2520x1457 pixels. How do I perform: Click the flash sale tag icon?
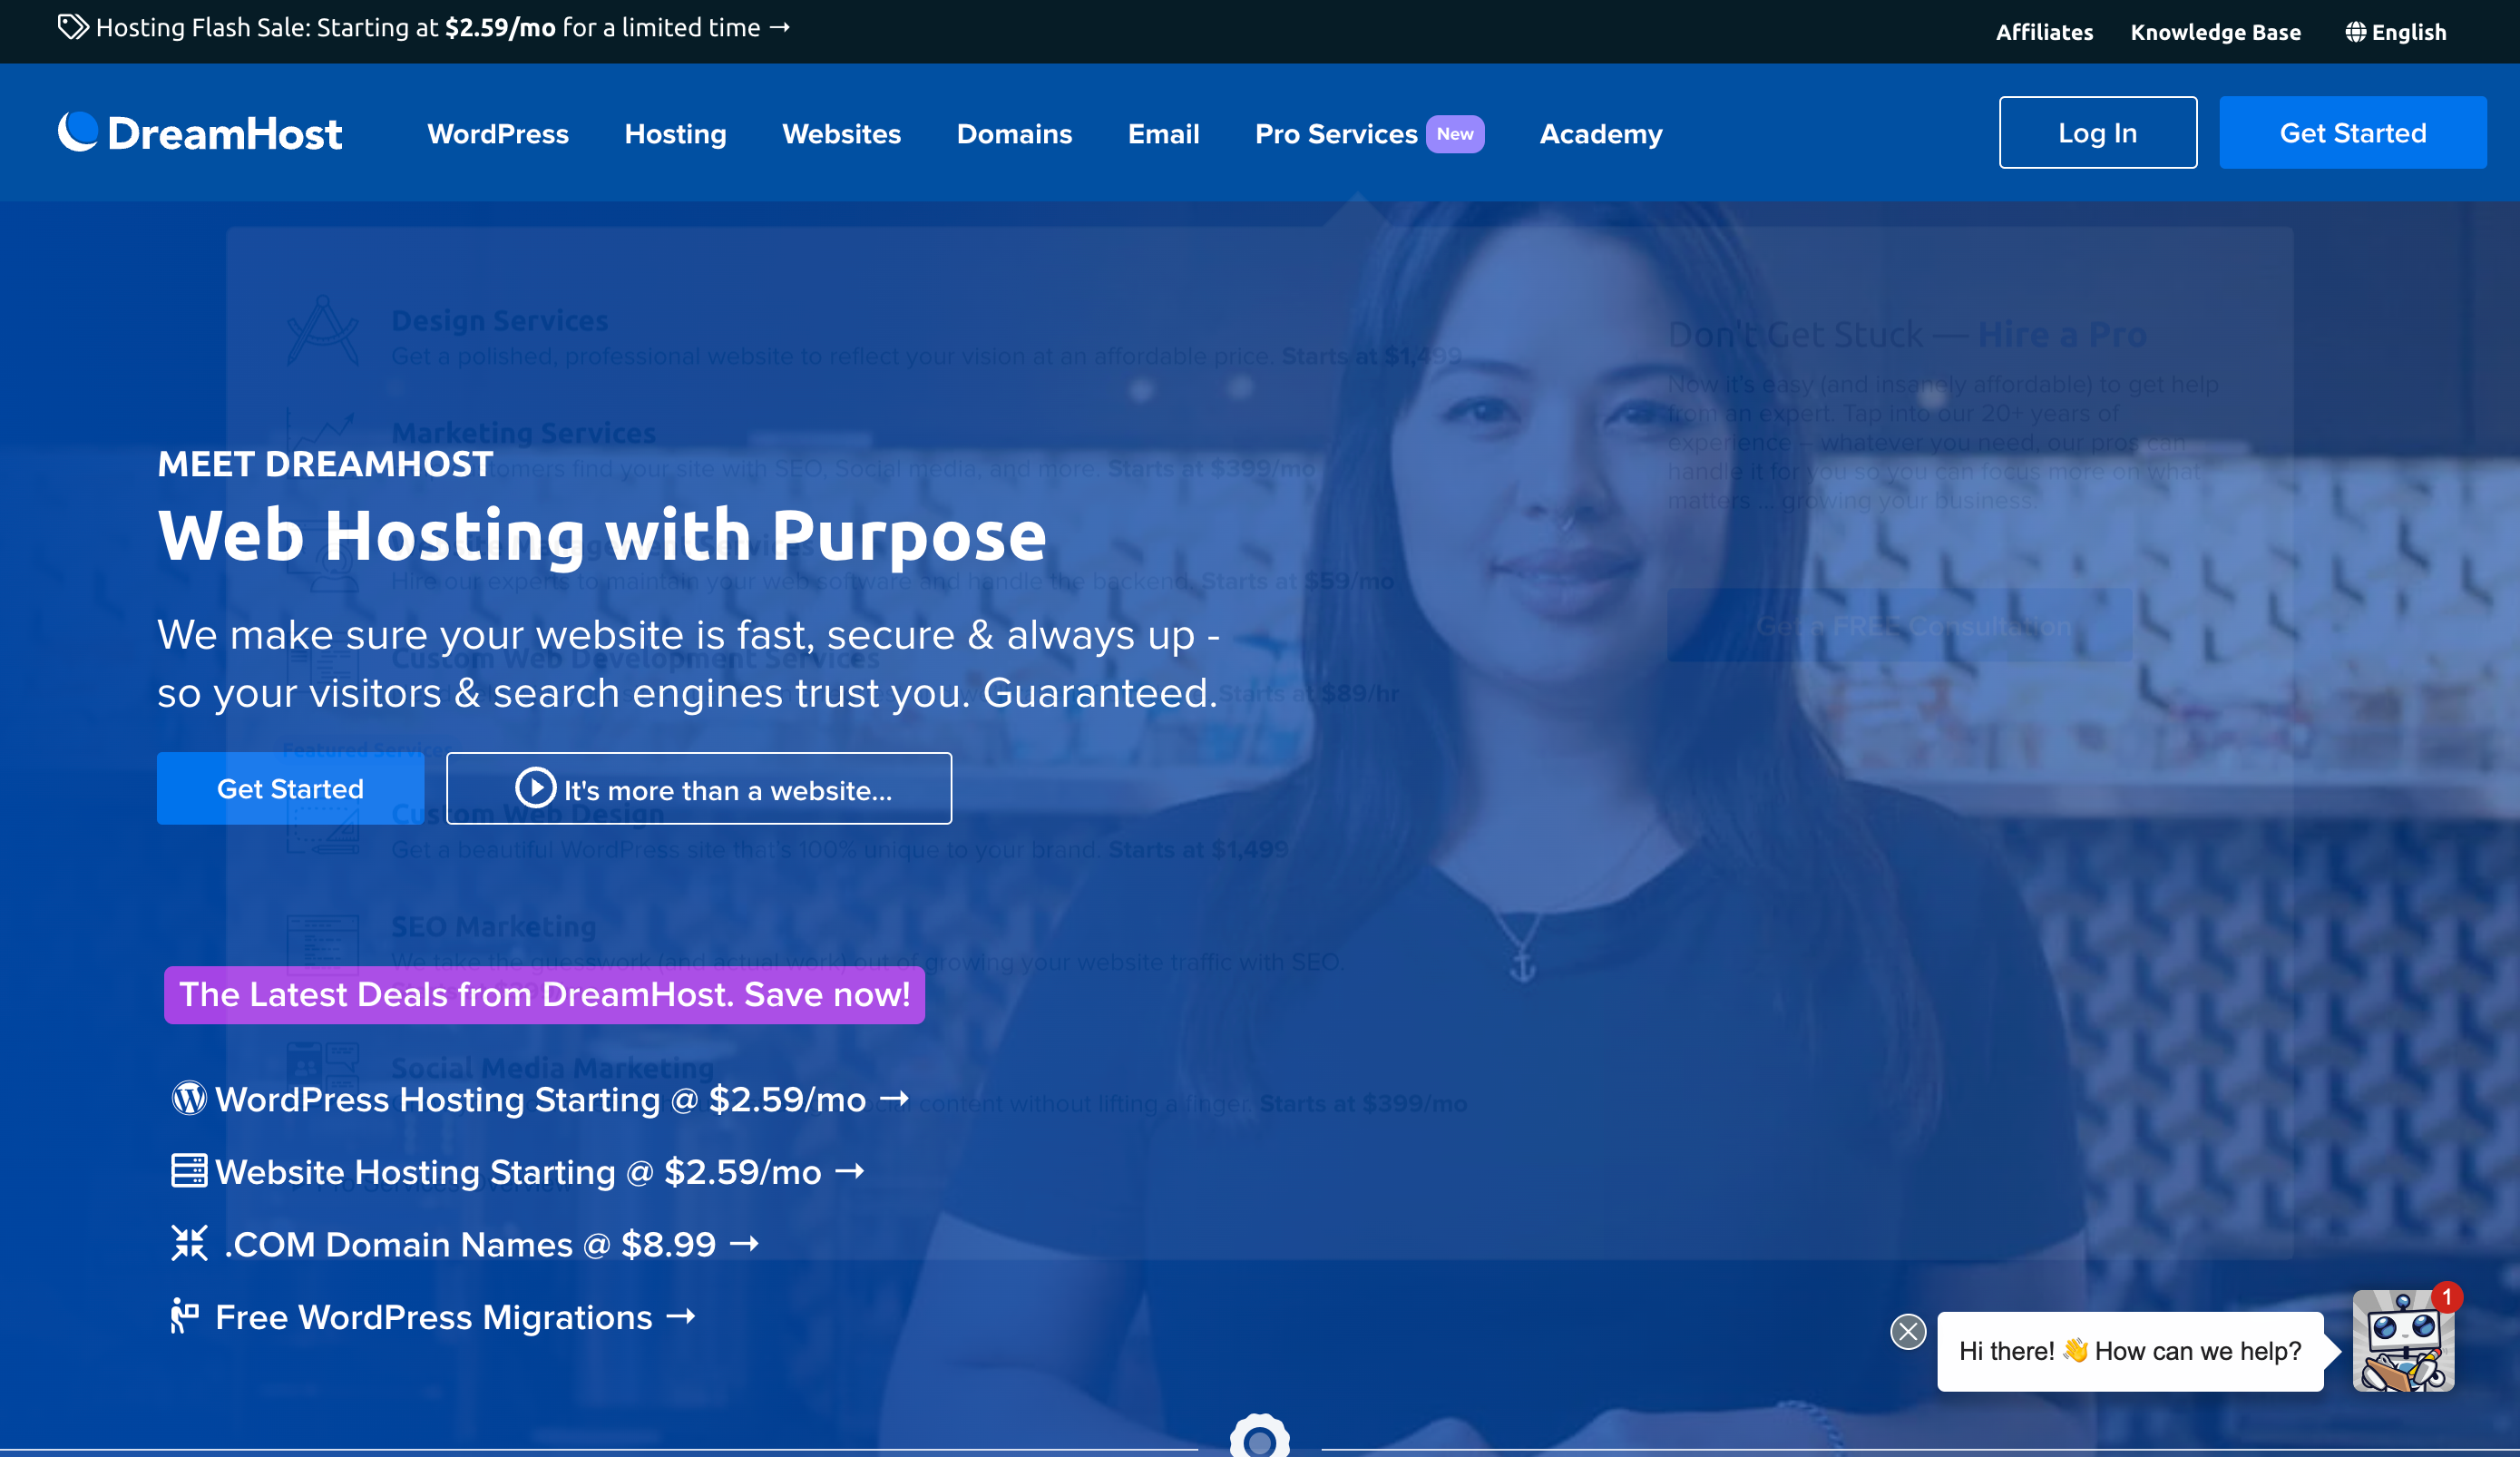click(x=73, y=27)
